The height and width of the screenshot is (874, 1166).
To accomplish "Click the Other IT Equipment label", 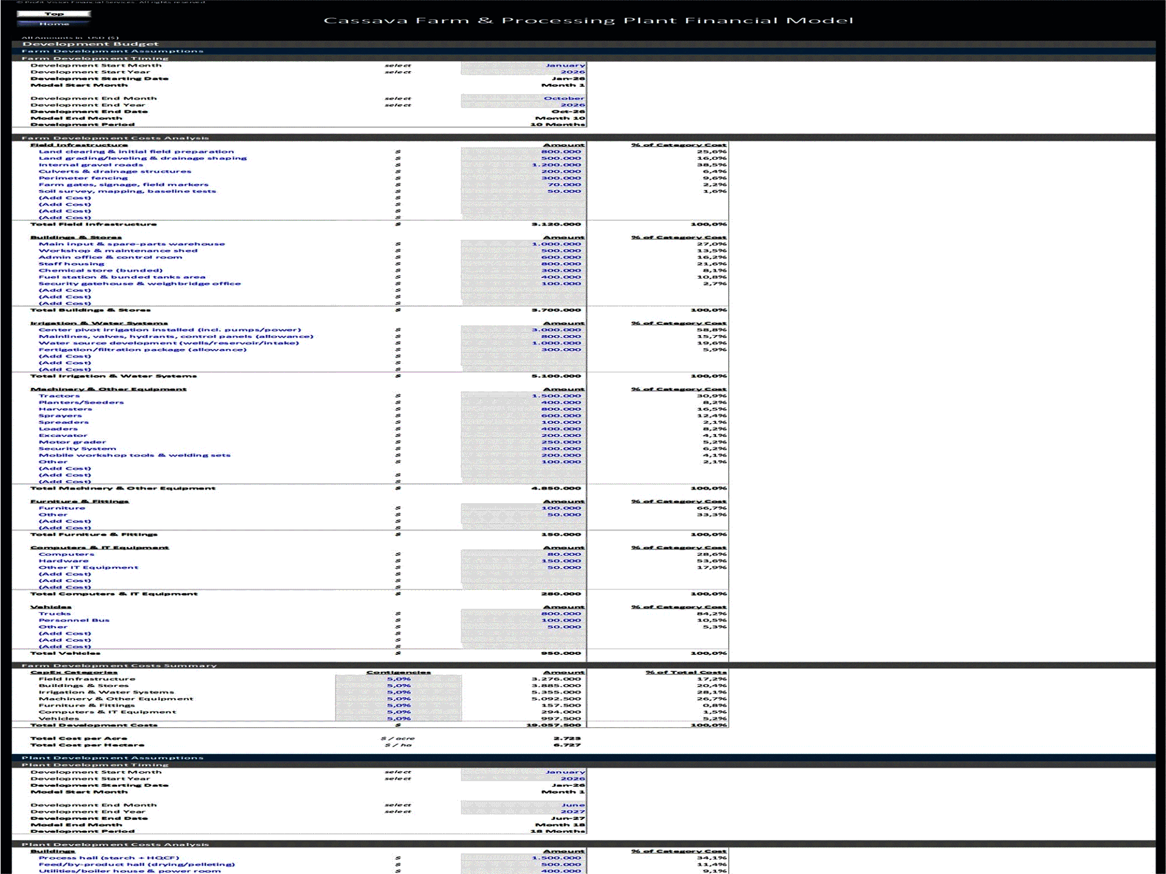I will pyautogui.click(x=88, y=567).
